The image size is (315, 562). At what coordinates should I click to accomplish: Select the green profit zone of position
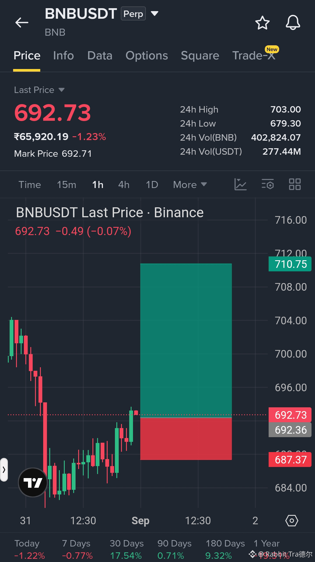pos(186,340)
